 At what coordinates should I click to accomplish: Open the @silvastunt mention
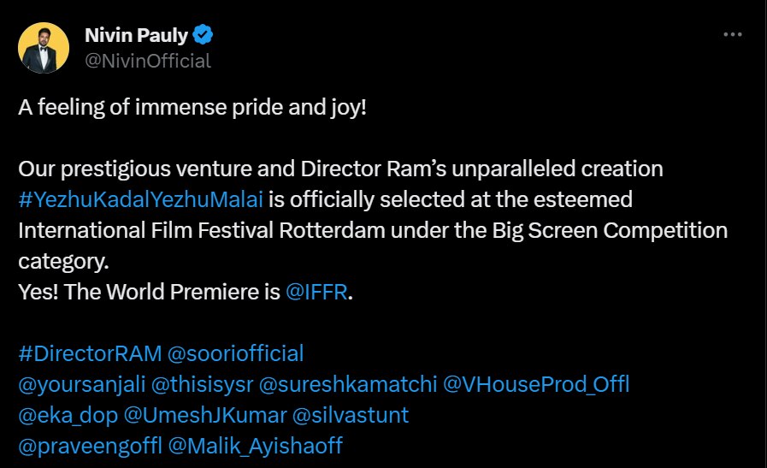coord(351,415)
